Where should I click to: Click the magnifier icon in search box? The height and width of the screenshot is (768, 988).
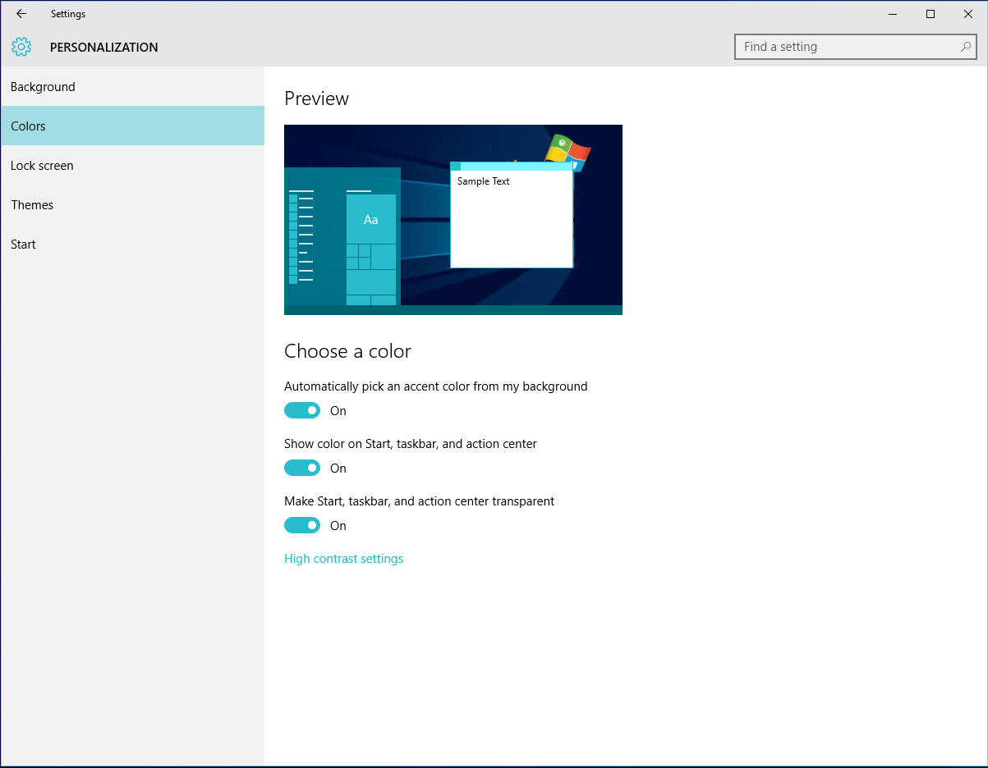(x=966, y=47)
